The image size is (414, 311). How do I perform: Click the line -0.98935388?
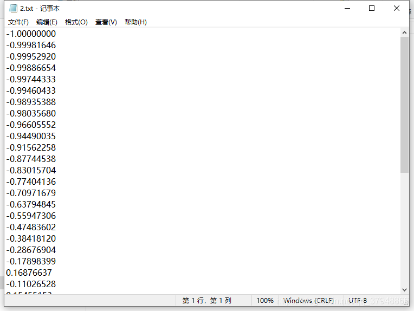[x=31, y=102]
